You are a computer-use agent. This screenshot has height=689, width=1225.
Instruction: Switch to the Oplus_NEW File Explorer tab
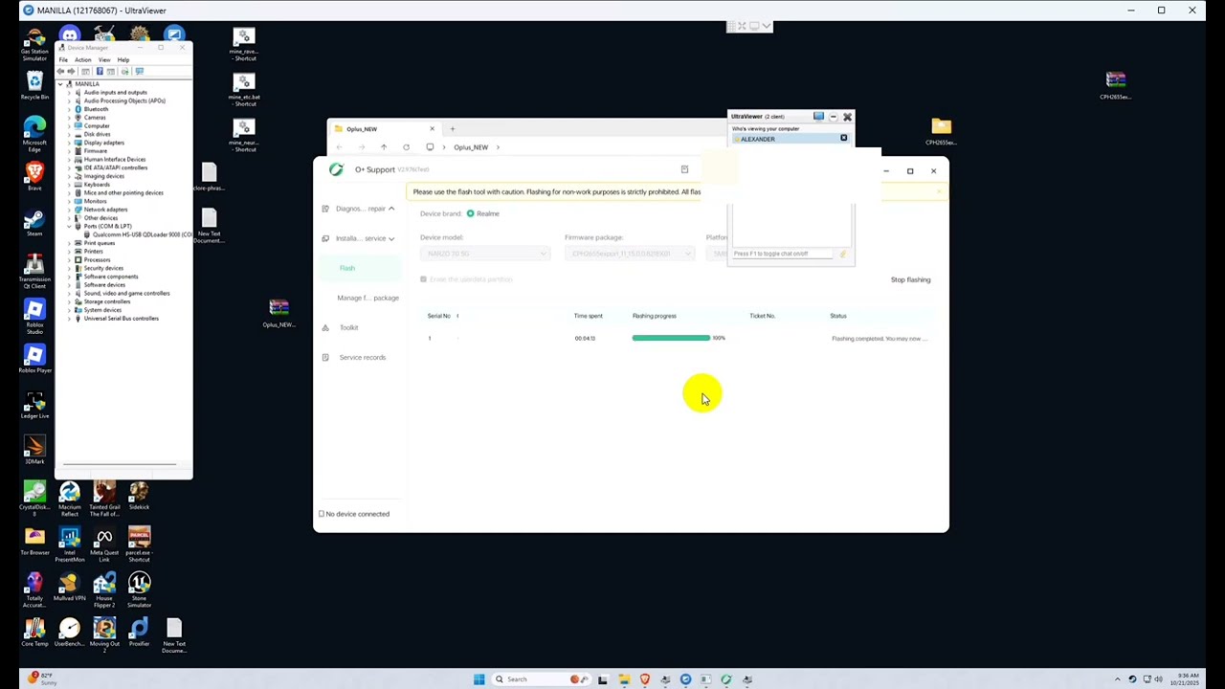pyautogui.click(x=383, y=129)
